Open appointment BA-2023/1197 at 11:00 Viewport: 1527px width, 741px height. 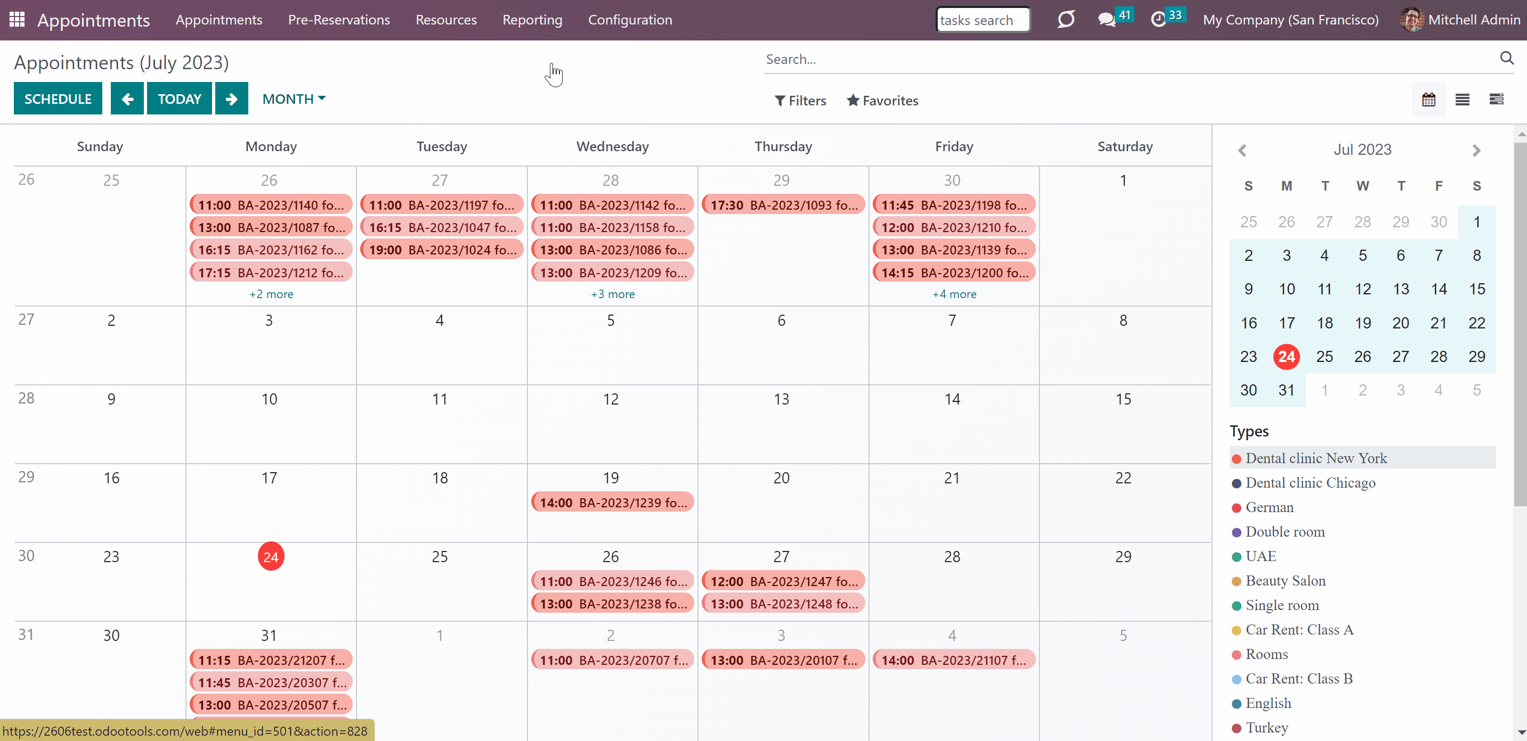coord(442,204)
